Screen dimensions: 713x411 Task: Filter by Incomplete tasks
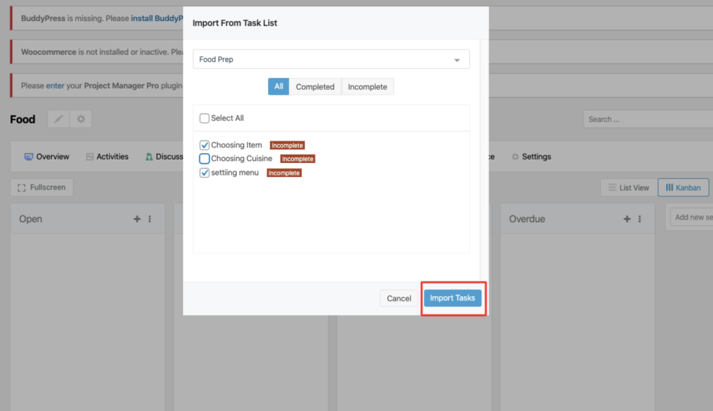pos(368,87)
